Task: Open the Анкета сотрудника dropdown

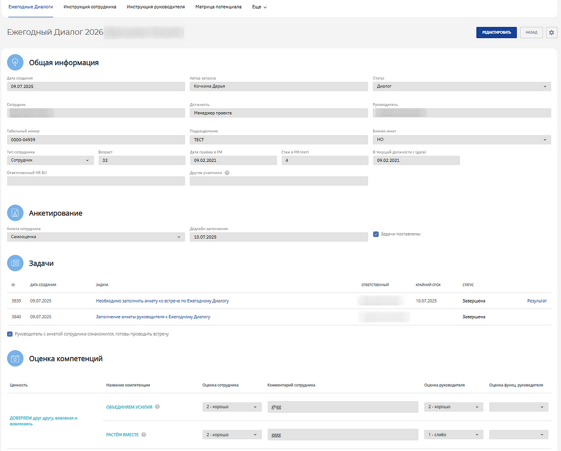Action: (x=96, y=237)
